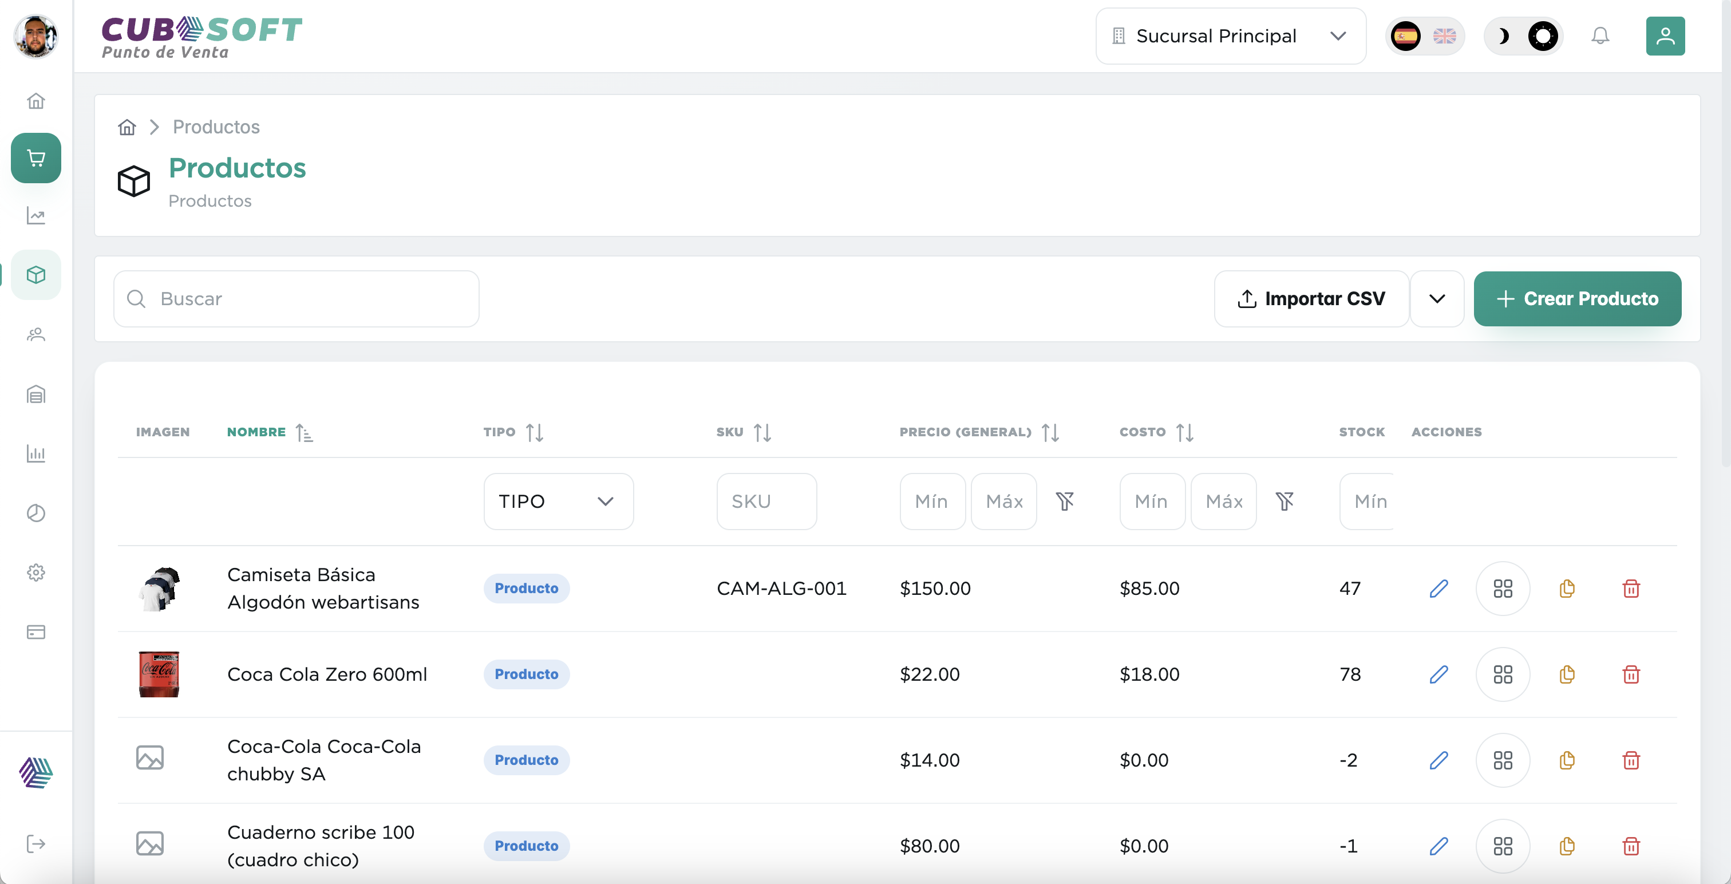Open the customers people sidebar icon
This screenshot has height=884, width=1731.
pyautogui.click(x=35, y=334)
